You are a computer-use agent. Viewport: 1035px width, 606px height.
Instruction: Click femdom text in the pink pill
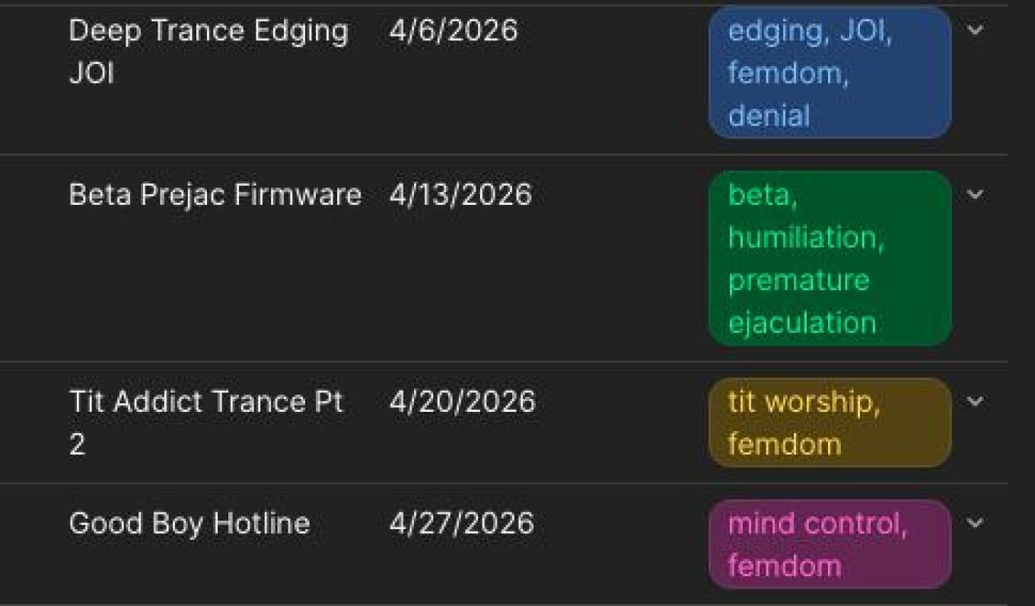pos(784,566)
